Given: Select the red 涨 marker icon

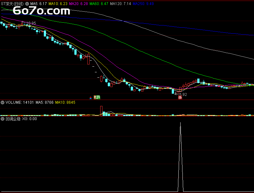Looking at the screenshot, I should pyautogui.click(x=180, y=97).
